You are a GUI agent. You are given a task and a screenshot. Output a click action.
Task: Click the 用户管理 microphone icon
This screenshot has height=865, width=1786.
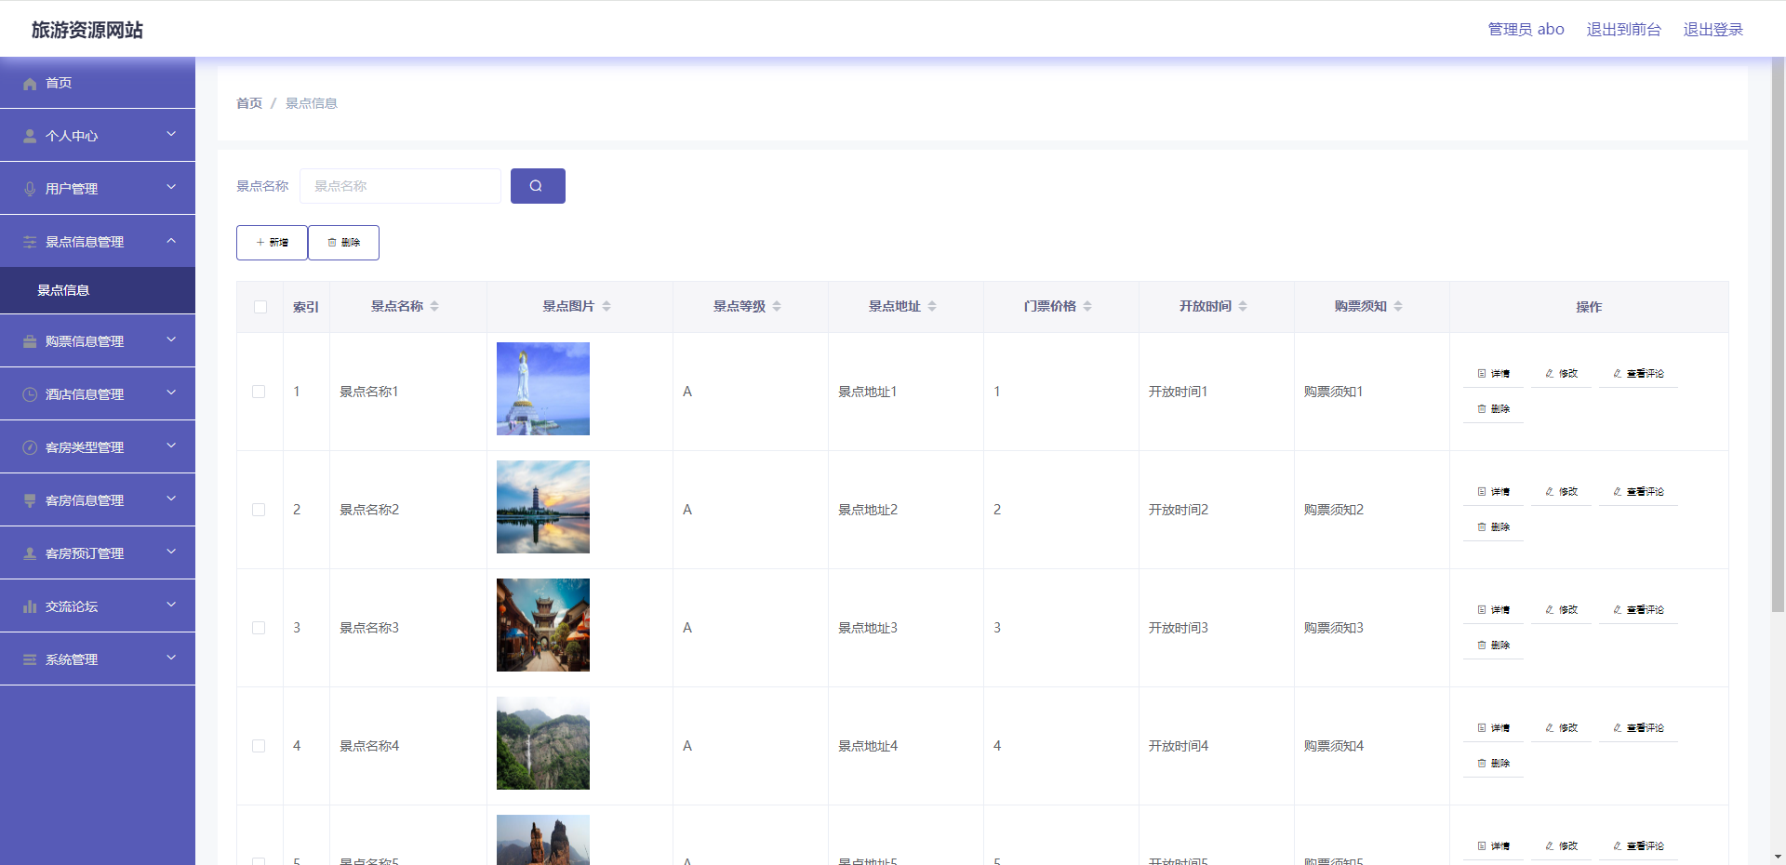30,189
